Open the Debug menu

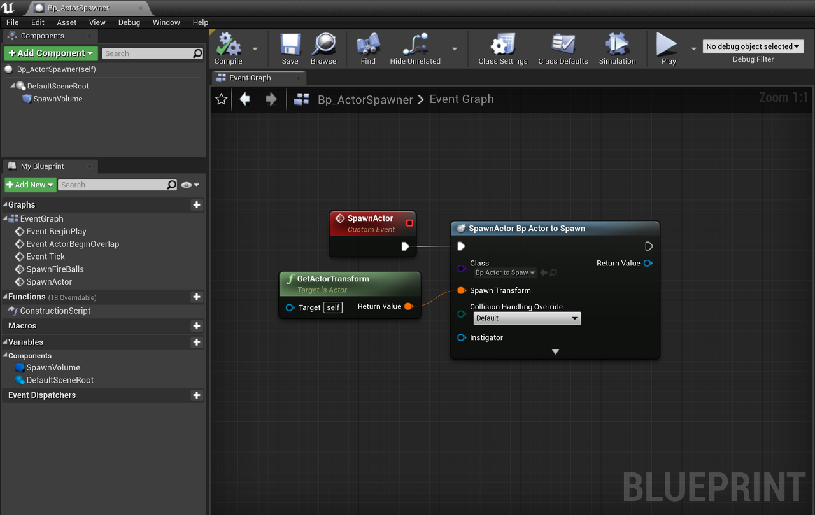point(129,22)
